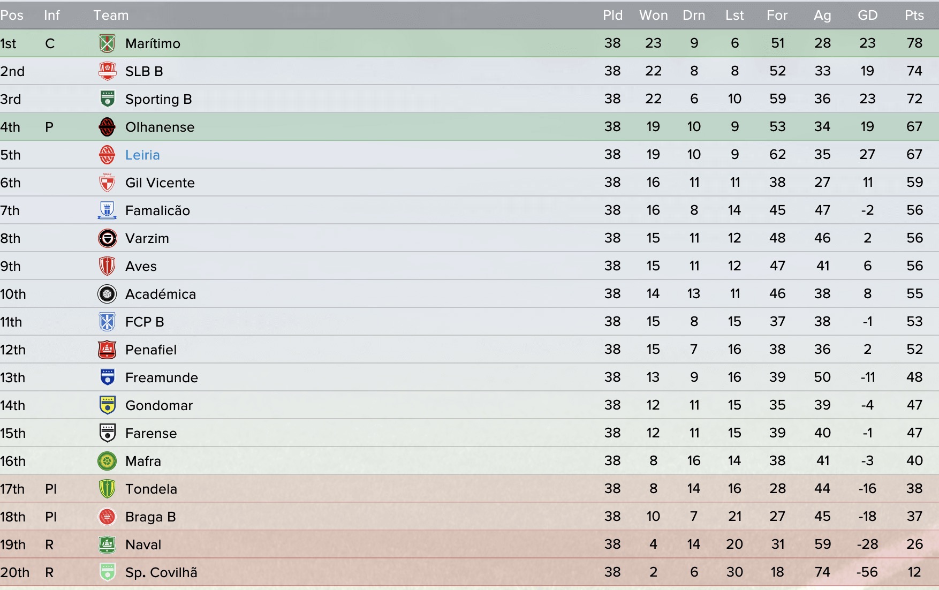
Task: Open the Gil Vicente crest icon
Action: tap(107, 183)
